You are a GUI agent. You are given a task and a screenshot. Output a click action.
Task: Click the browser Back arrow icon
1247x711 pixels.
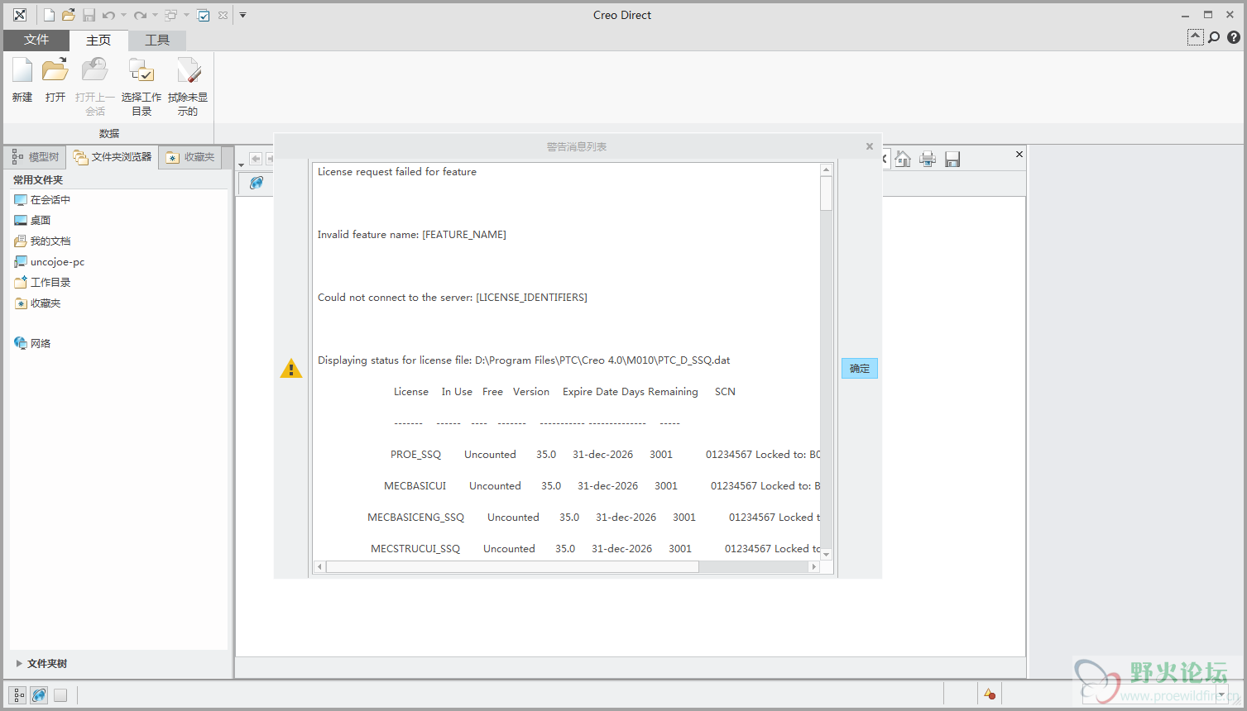(256, 159)
